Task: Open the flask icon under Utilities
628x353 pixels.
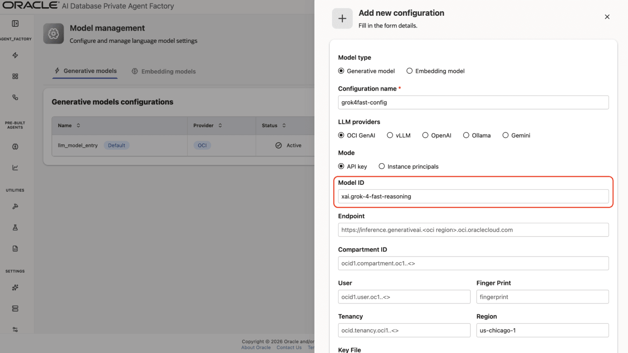Action: pyautogui.click(x=15, y=228)
